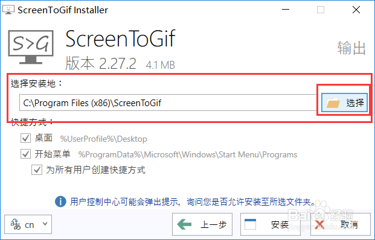The image size is (375, 240).
Task: Click the language translate icon
Action: tap(15, 224)
